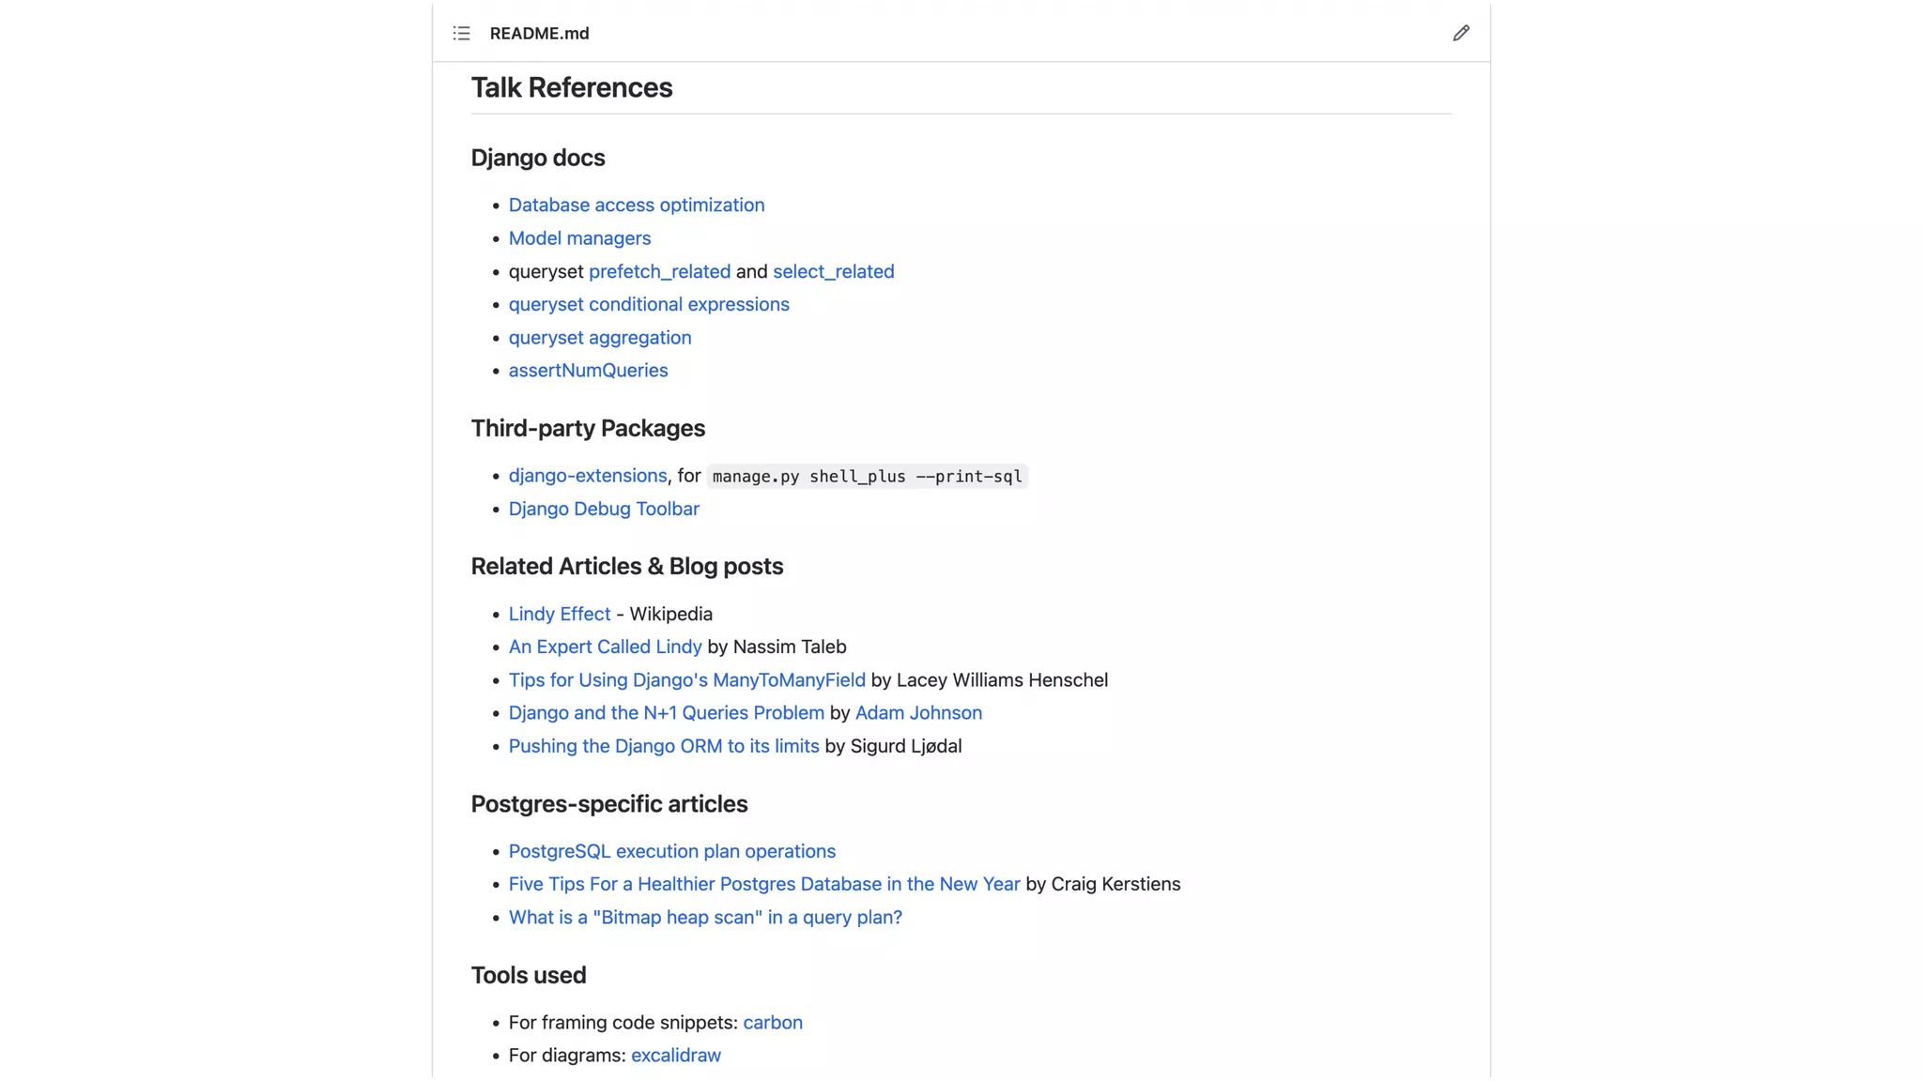Viewport: 1923px width, 1081px height.
Task: Open Django and the N+1 Queries Problem
Action: tap(666, 713)
